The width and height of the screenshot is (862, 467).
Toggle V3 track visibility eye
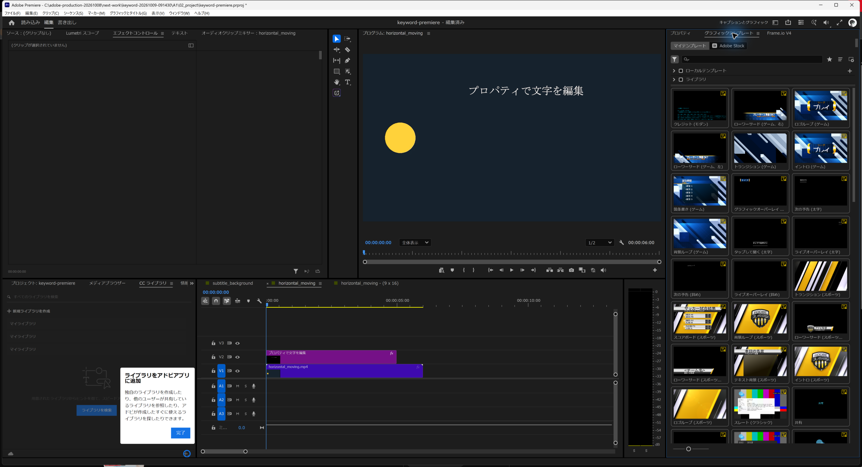point(237,343)
